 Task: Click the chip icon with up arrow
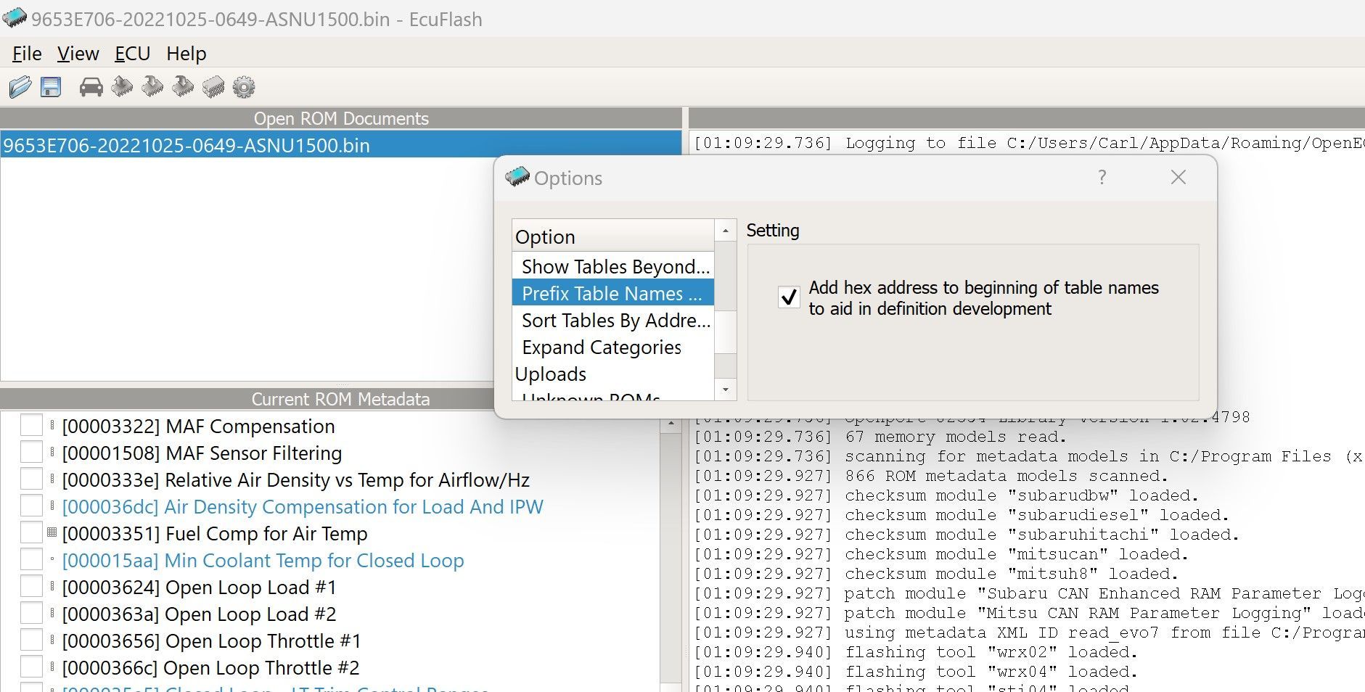coord(122,88)
